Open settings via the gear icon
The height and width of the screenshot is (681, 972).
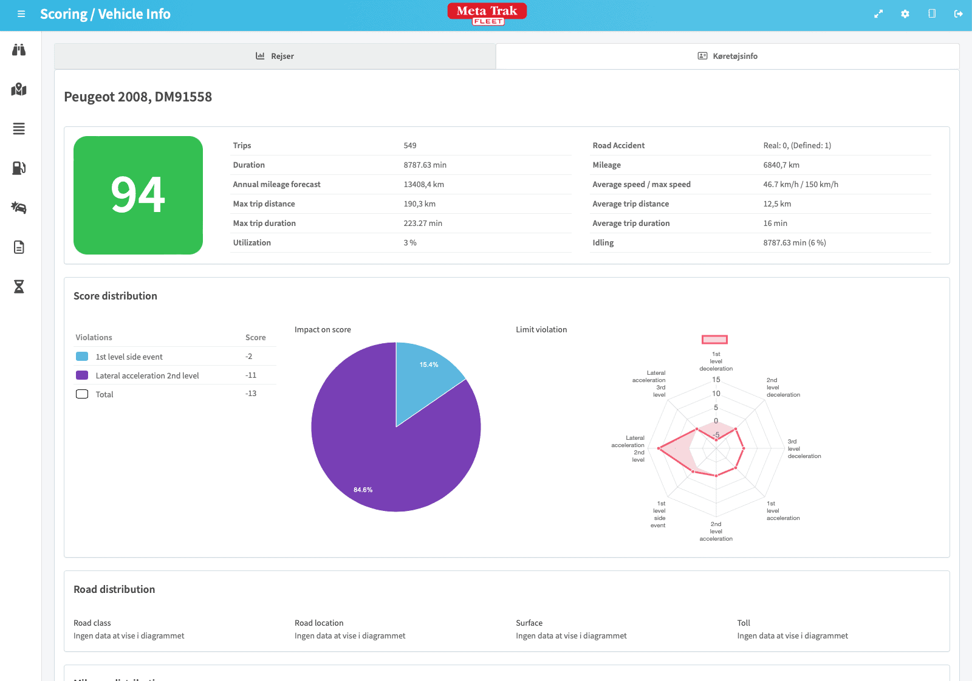click(905, 14)
